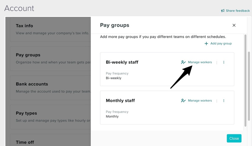Open Manage workers for Monthly staff
The width and height of the screenshot is (252, 146).
pyautogui.click(x=200, y=101)
